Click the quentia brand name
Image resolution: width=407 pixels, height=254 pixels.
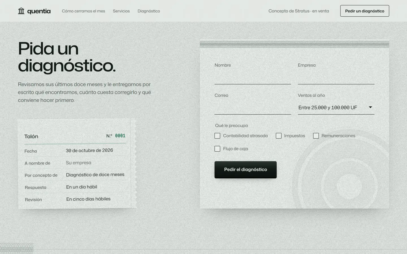tap(39, 11)
